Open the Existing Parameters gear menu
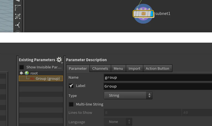212x126 pixels. point(59,60)
